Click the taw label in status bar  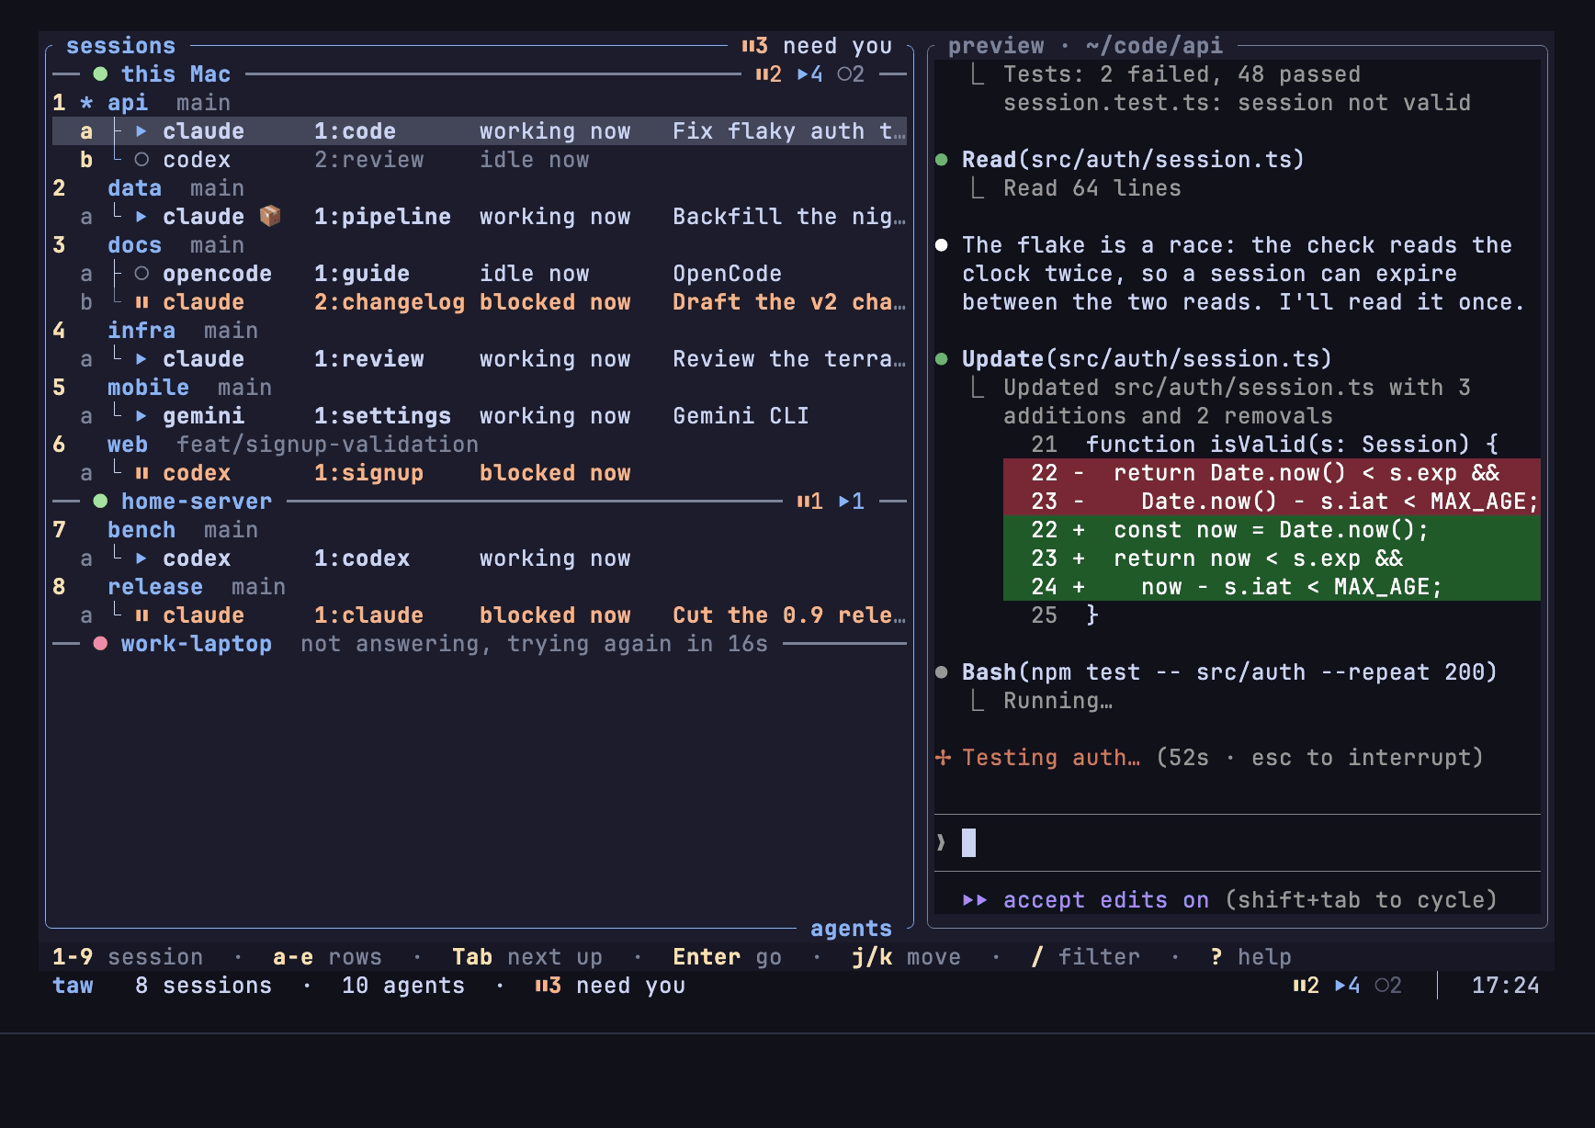(73, 986)
